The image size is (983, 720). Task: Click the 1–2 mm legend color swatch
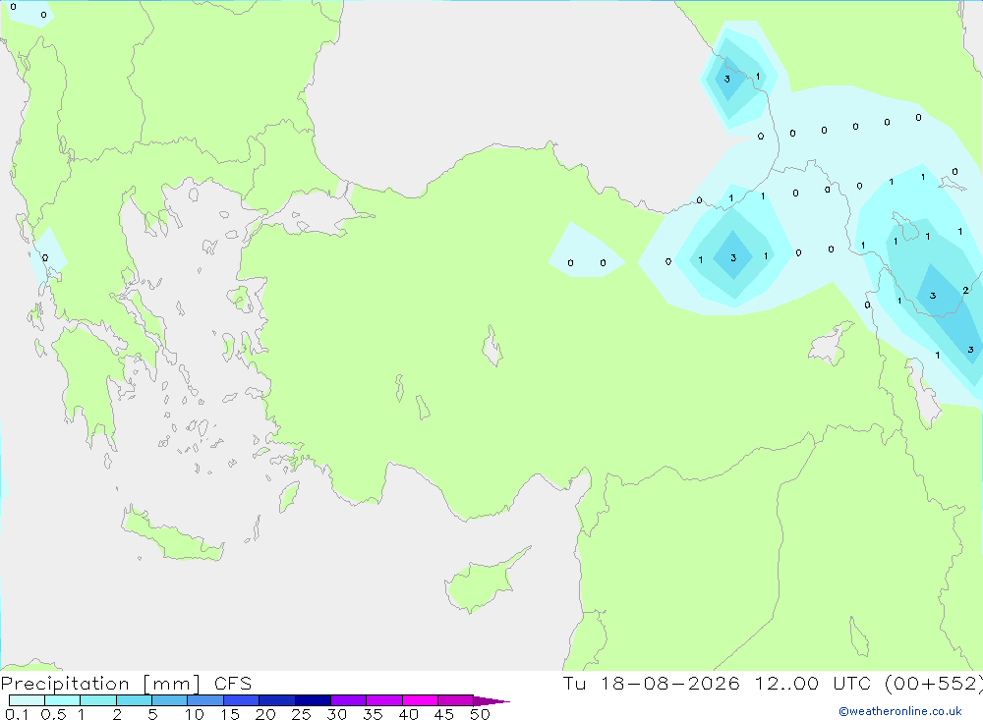(x=98, y=700)
